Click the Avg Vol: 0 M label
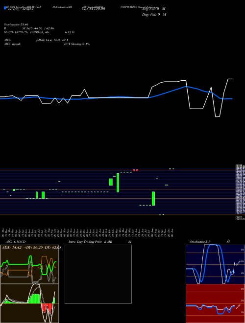Viewport: 245px width, 323px height. pos(154,9)
